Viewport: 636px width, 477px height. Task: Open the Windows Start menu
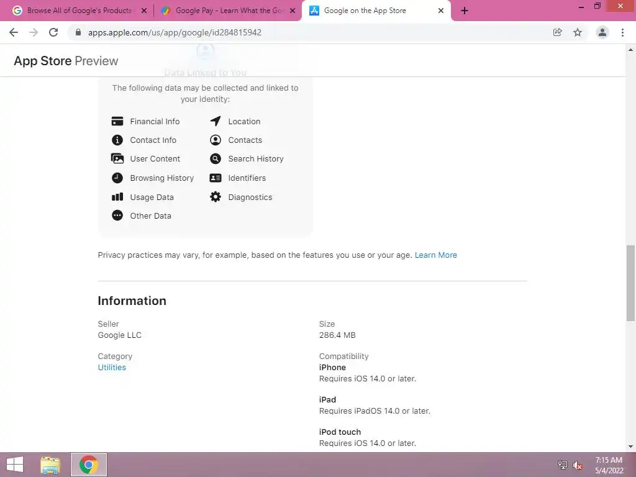click(15, 465)
